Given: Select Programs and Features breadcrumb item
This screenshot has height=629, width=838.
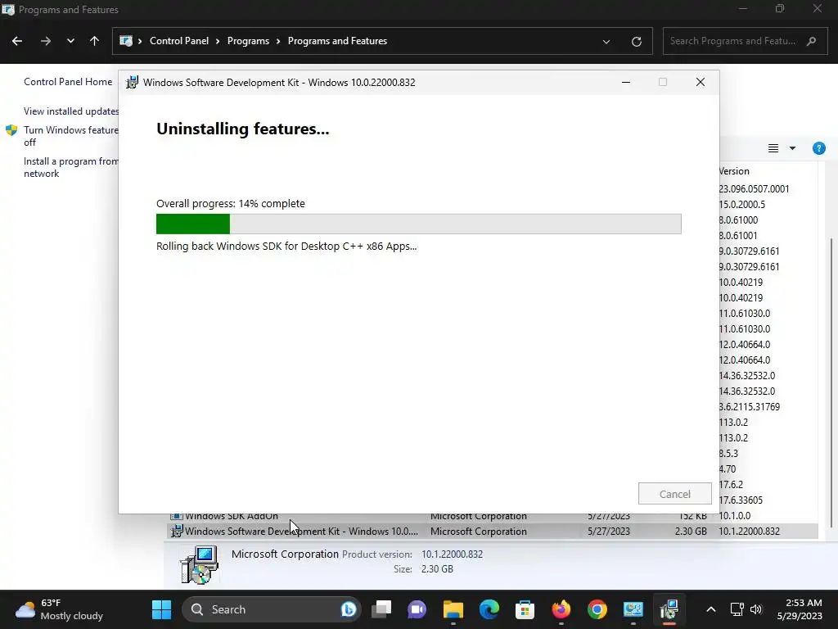Looking at the screenshot, I should point(337,41).
